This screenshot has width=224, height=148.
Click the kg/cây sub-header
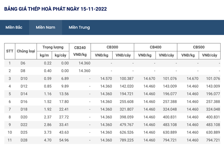point(60,55)
